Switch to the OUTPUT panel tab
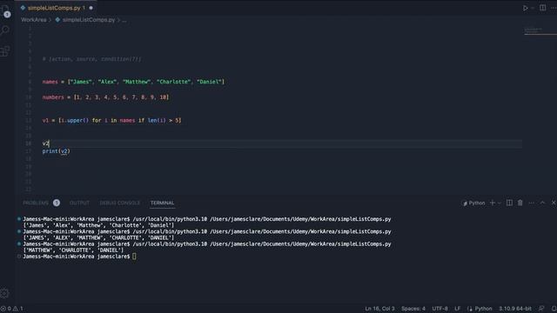557x313 pixels. [79, 203]
